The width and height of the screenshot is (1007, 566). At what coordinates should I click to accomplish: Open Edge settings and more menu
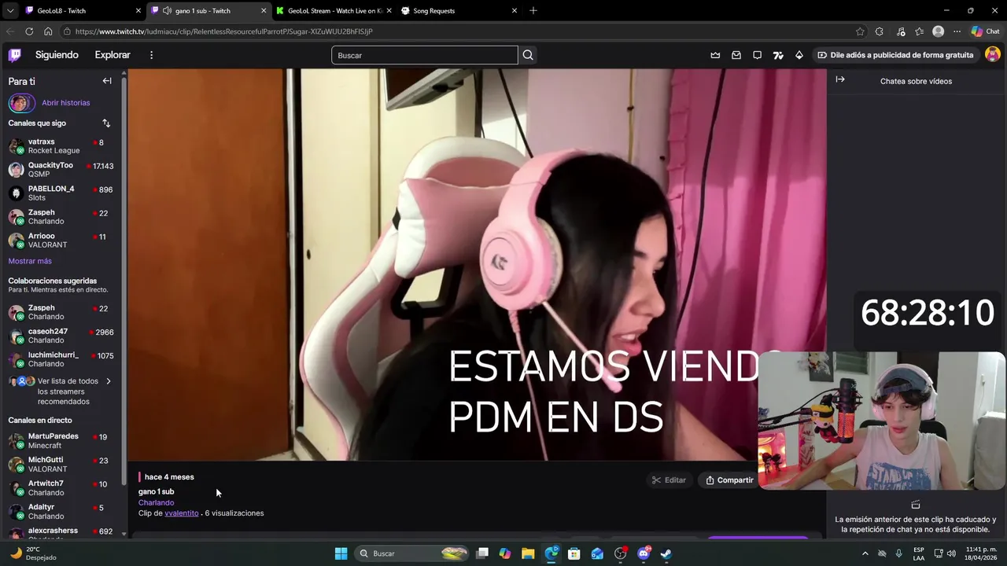click(x=957, y=31)
